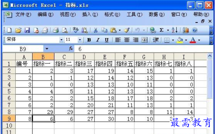Screen dimensions: 215x134
Task: Open a file with the Open folder icon
Action: tap(18, 30)
